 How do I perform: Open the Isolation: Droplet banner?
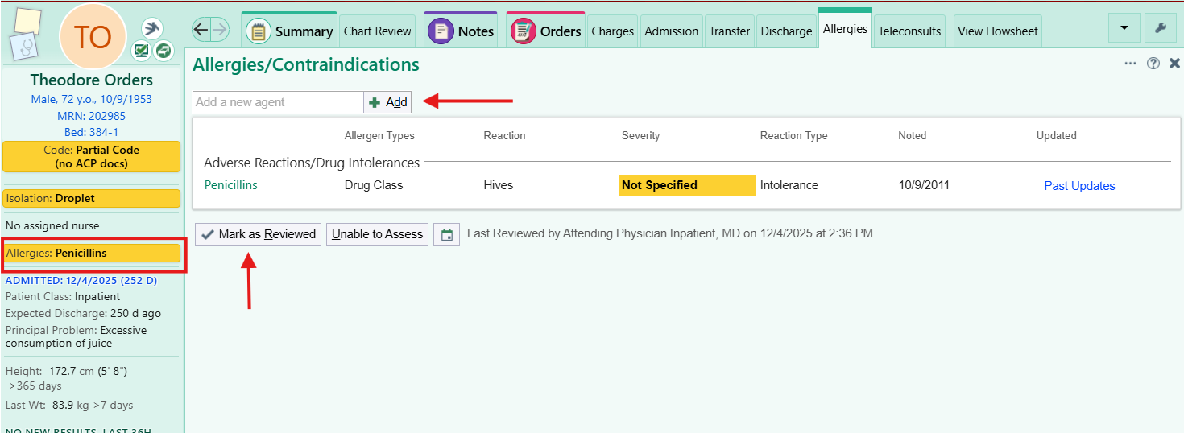(92, 198)
